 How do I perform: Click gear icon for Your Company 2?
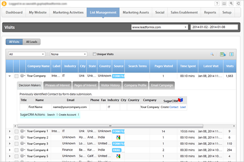click(22, 137)
